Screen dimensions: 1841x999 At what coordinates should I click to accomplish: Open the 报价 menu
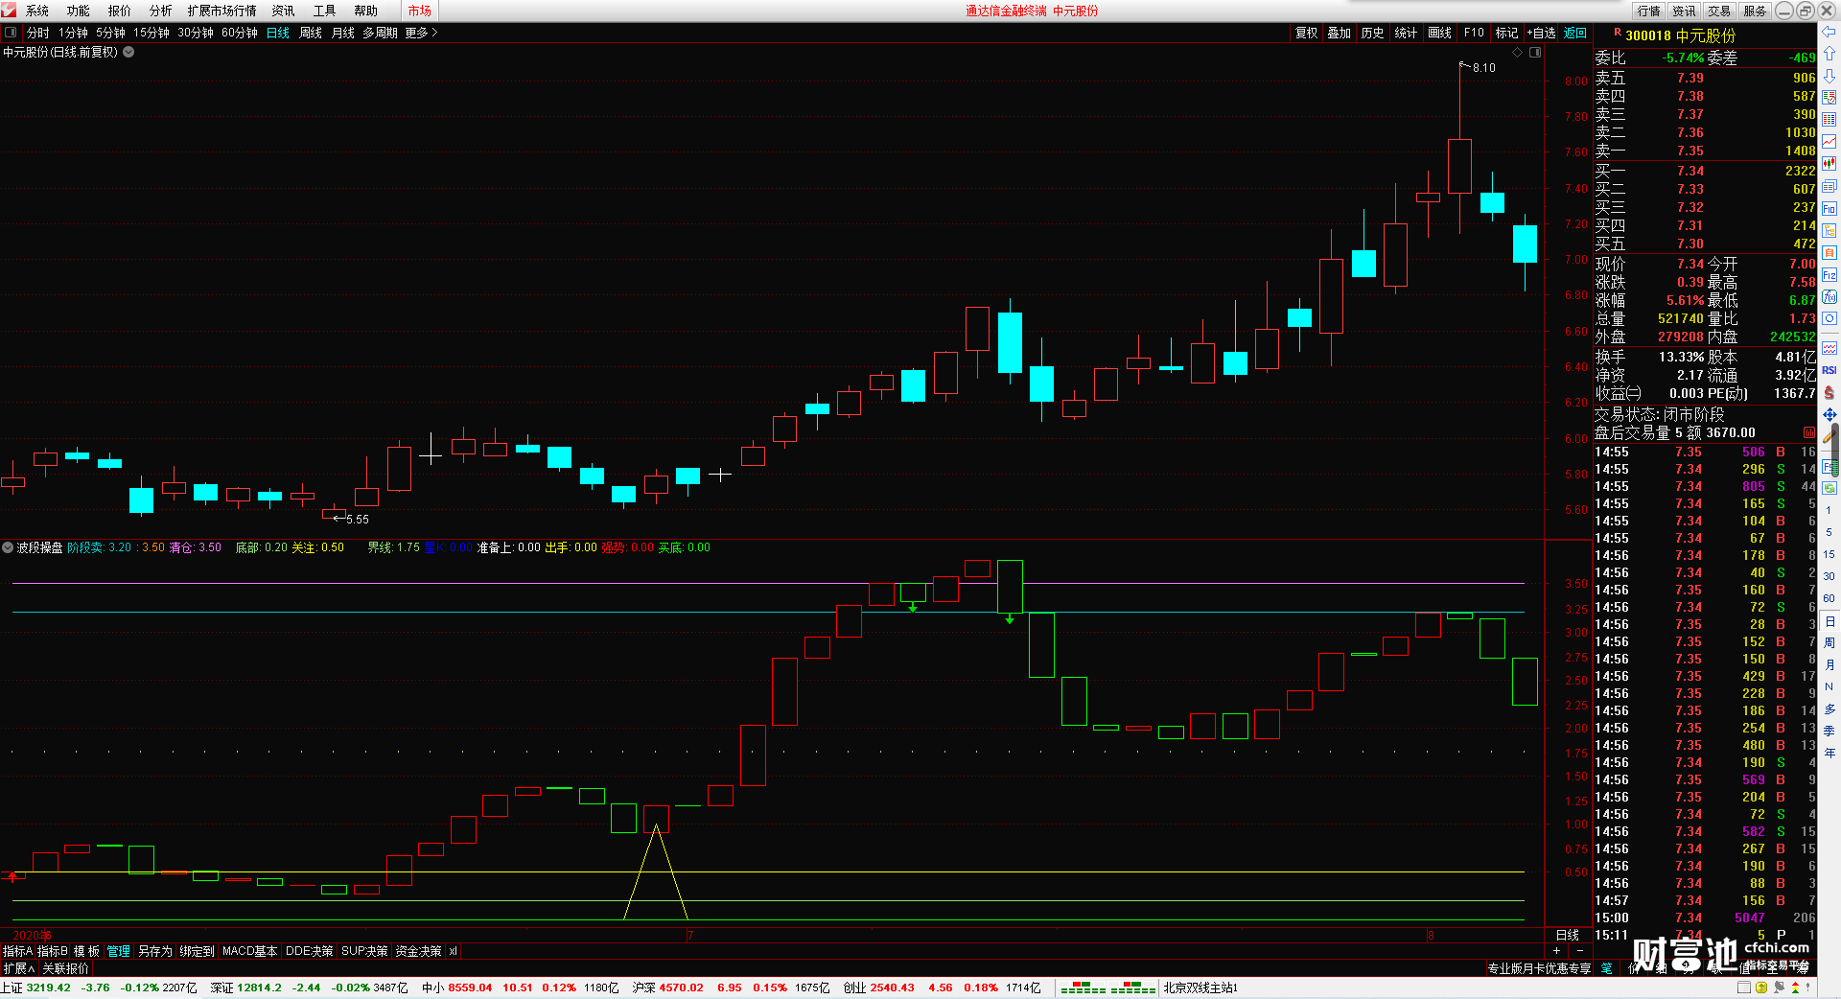coord(120,11)
